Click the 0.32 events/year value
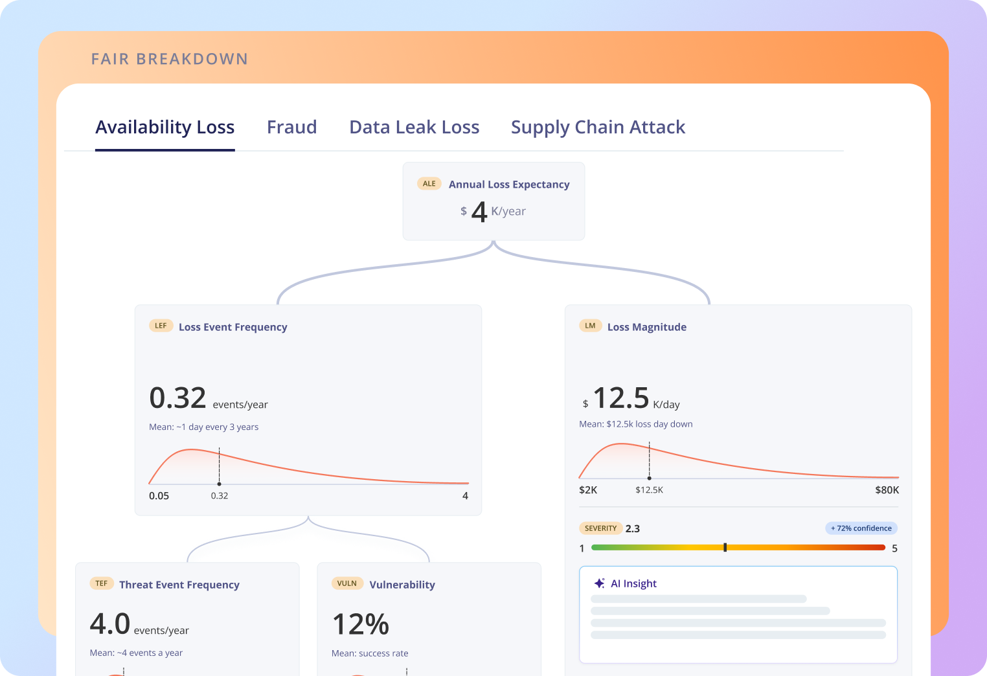The height and width of the screenshot is (676, 987). (x=209, y=398)
